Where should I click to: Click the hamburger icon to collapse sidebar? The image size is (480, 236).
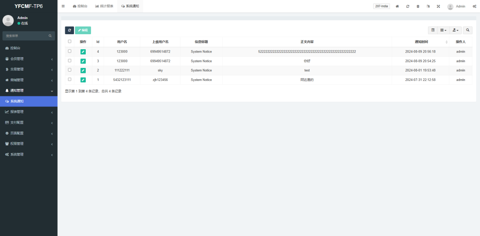pos(63,6)
